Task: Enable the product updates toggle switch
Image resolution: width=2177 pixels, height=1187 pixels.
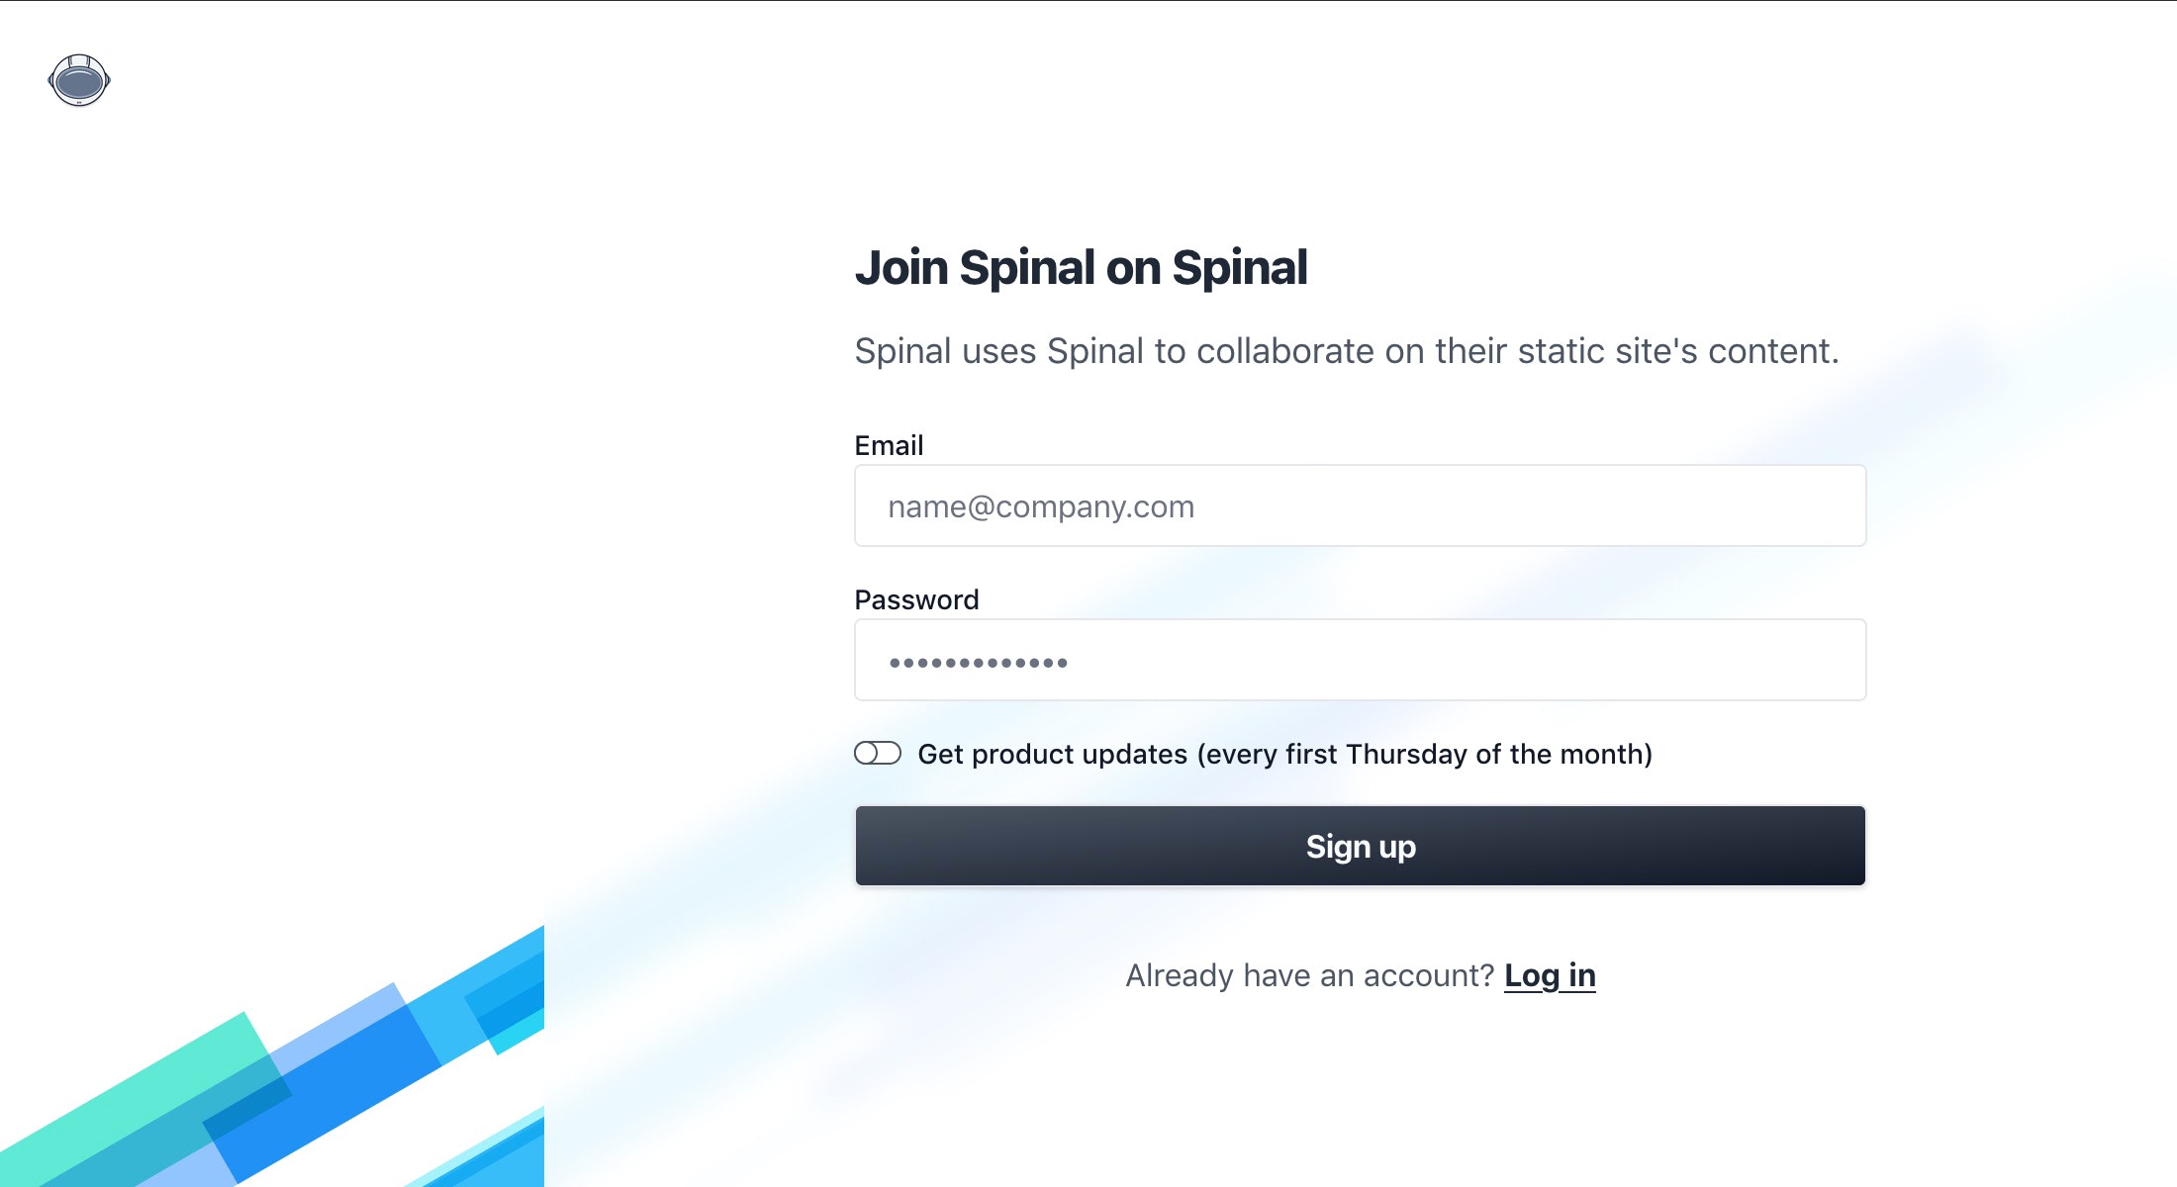Action: pyautogui.click(x=878, y=754)
